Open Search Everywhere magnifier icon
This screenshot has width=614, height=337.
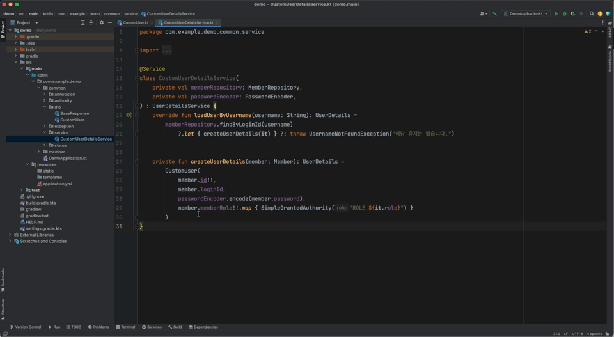[592, 13]
